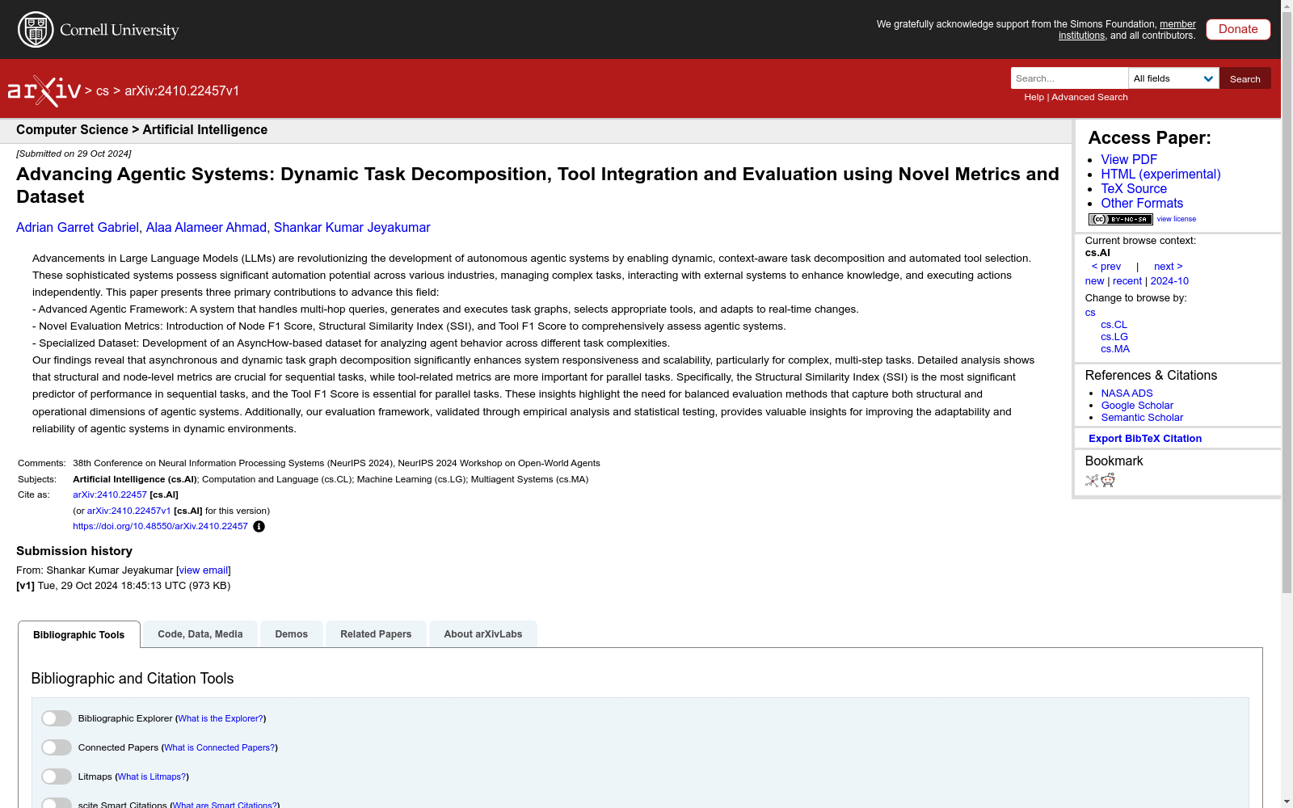Open the Related Papers tab
This screenshot has height=808, width=1293.
pos(376,634)
